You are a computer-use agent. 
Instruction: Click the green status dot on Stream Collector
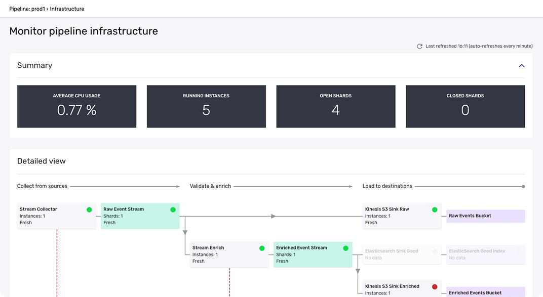(89, 209)
